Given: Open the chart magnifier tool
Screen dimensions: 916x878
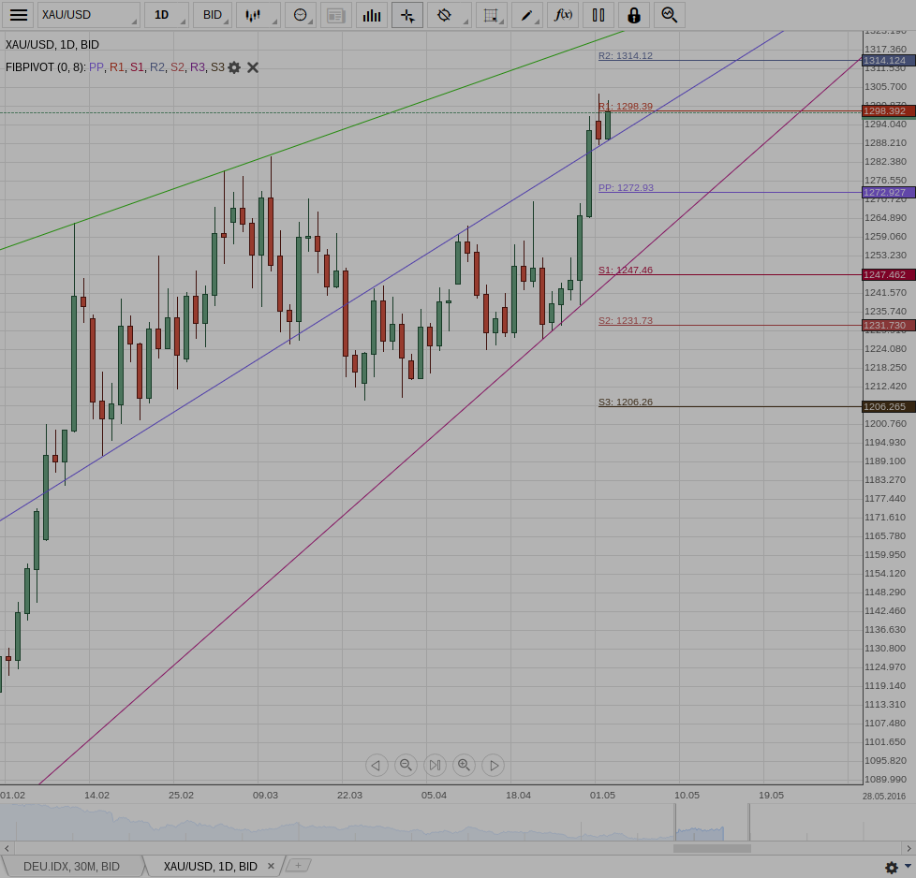Looking at the screenshot, I should [x=670, y=15].
